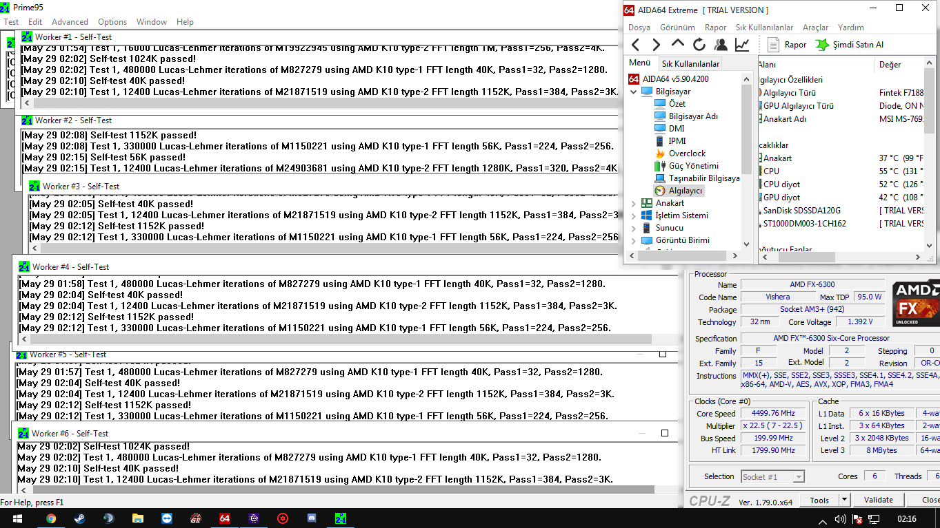Select the GPU diyot temperature row
The image size is (940, 528).
[x=841, y=197]
